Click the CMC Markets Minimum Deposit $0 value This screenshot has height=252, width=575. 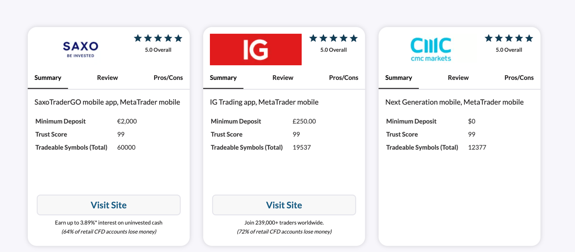coord(472,121)
